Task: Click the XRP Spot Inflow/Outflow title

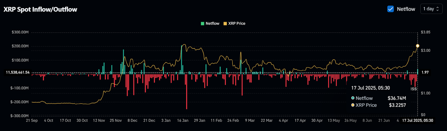Action: click(40, 9)
